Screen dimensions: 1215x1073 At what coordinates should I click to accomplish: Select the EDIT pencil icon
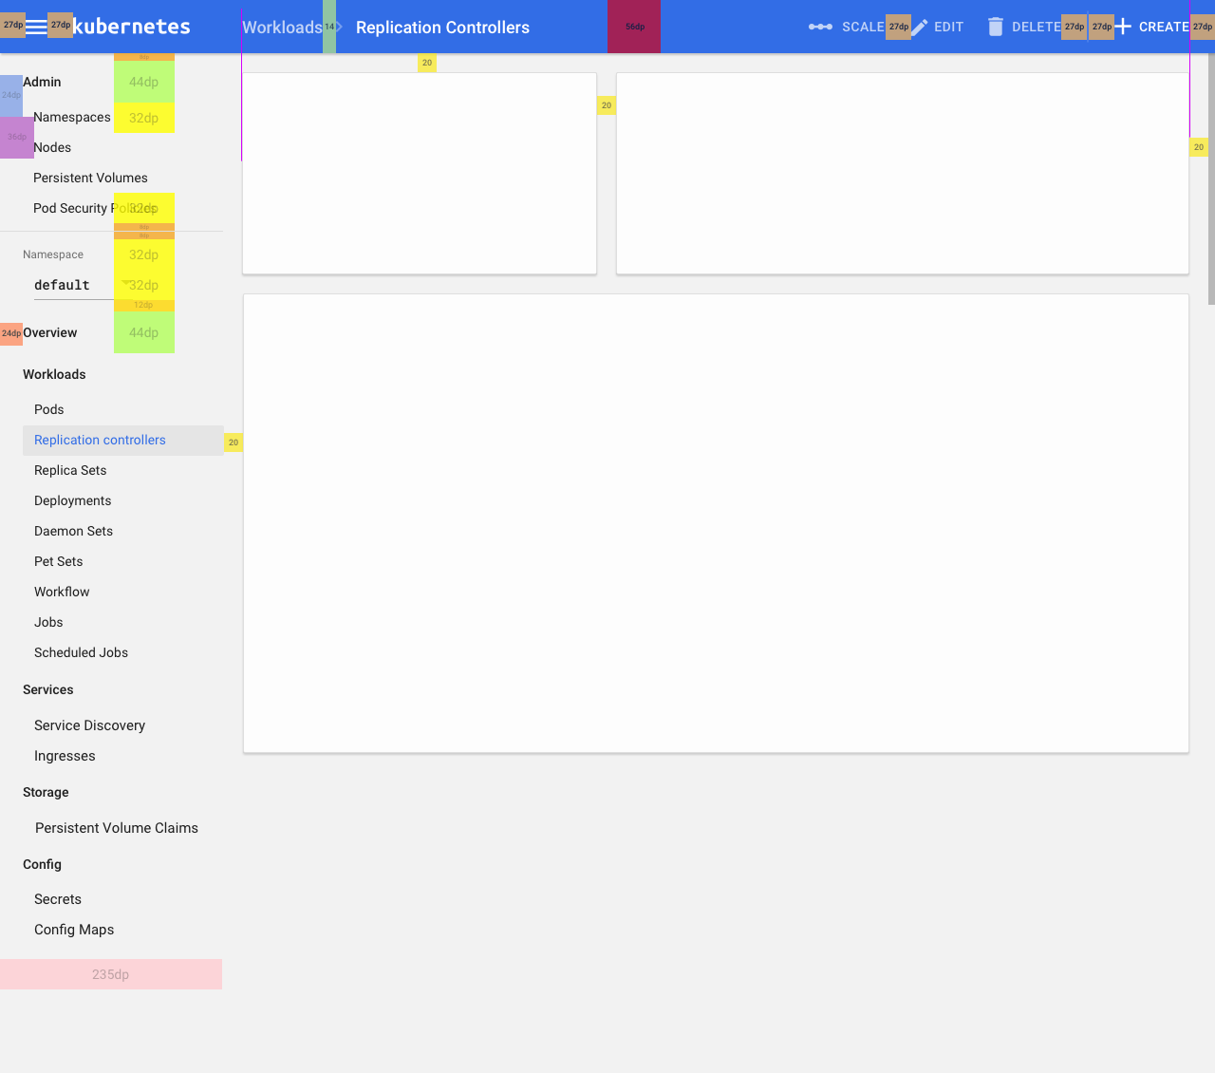click(x=919, y=27)
